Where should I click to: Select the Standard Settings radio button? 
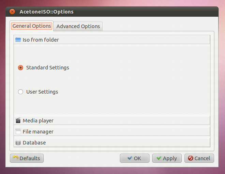(x=20, y=67)
